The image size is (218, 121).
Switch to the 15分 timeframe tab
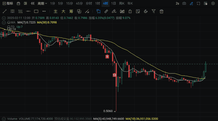pyautogui.click(x=69, y=3)
